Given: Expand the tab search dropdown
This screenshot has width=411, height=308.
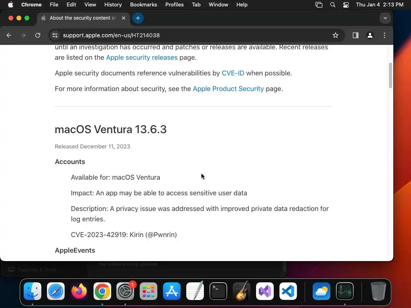Looking at the screenshot, I should pos(385,18).
